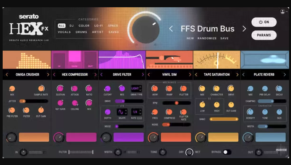Next effect arrow right of OMIGA CRUSHER
This screenshot has height=165, width=291.
[x=48, y=74]
